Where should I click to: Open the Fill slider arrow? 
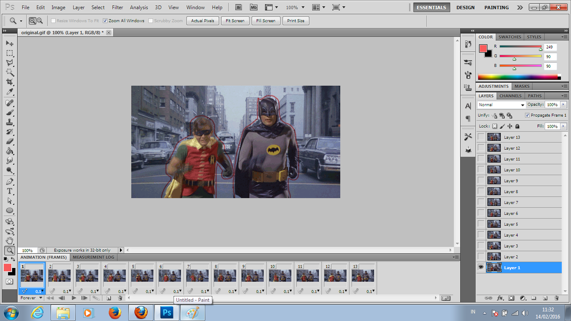(563, 126)
